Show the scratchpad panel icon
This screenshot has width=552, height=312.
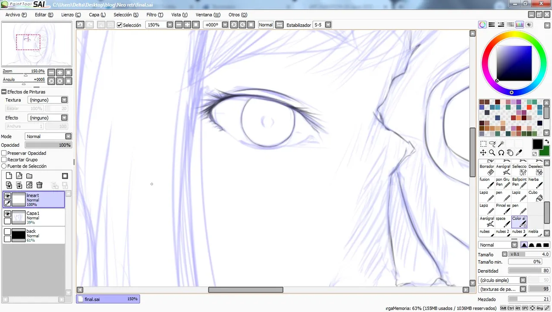[x=529, y=25]
